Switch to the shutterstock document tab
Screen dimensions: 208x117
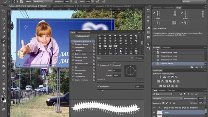tap(71, 6)
